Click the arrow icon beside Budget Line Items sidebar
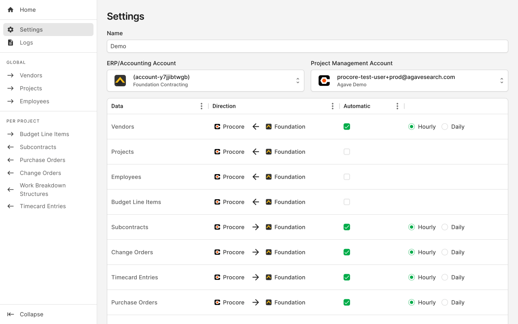The width and height of the screenshot is (518, 324). coord(11,134)
